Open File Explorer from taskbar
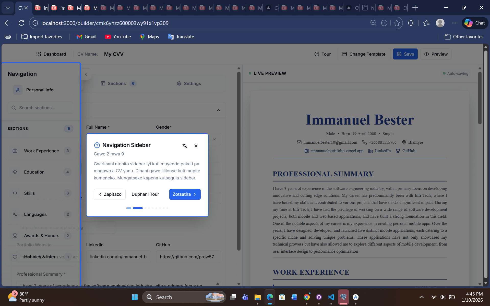This screenshot has width=490, height=306. [257, 297]
